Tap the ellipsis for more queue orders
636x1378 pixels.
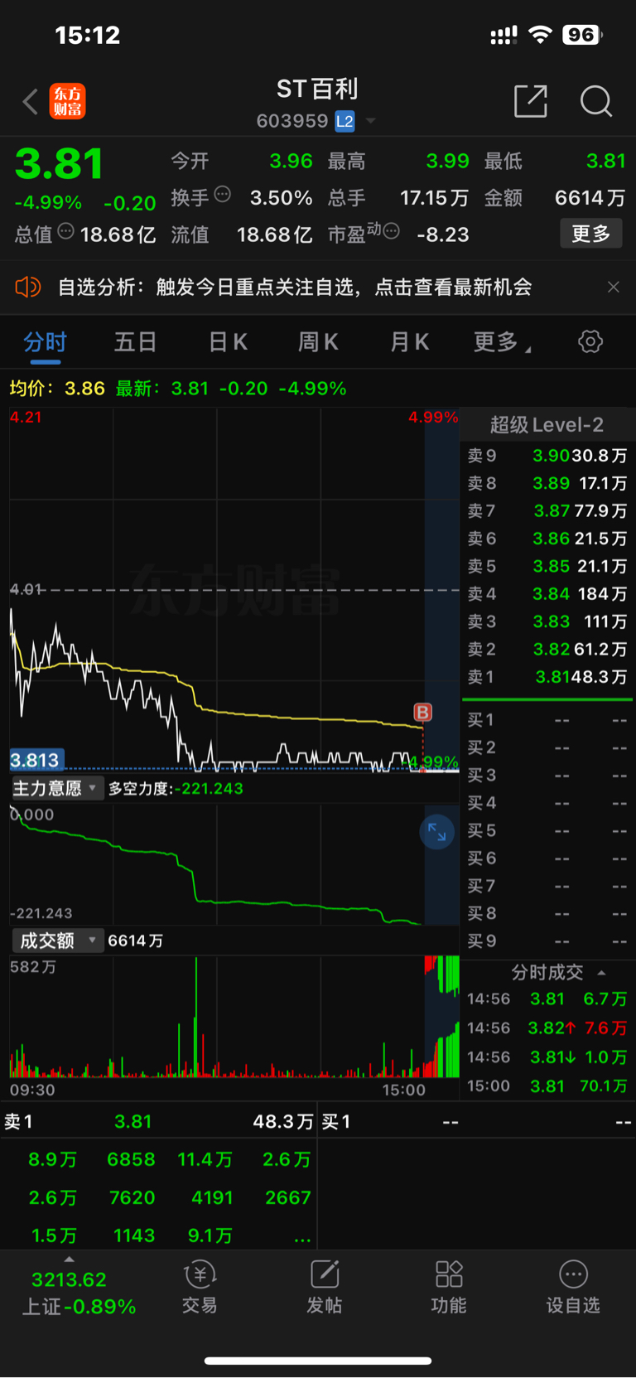coord(302,1238)
